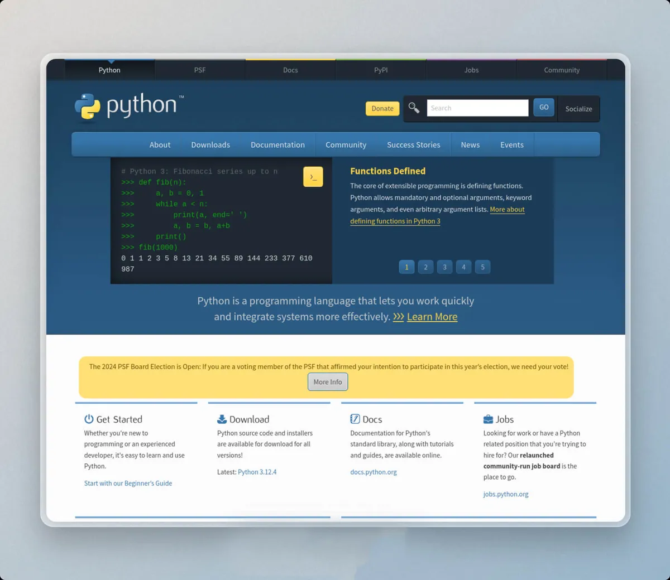Click the PSF Board Election announcement text

pos(329,366)
